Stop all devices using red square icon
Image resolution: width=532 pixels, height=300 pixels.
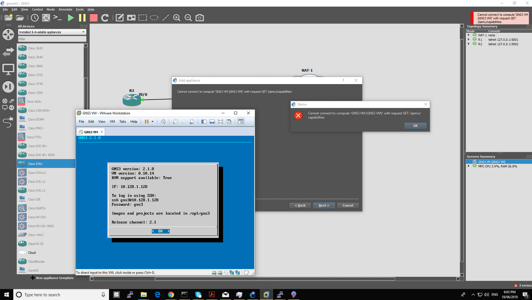tap(94, 17)
